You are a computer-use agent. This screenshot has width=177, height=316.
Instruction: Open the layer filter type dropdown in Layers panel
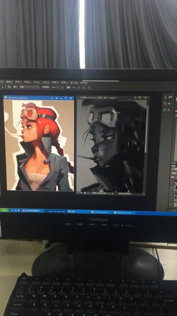(x=174, y=170)
